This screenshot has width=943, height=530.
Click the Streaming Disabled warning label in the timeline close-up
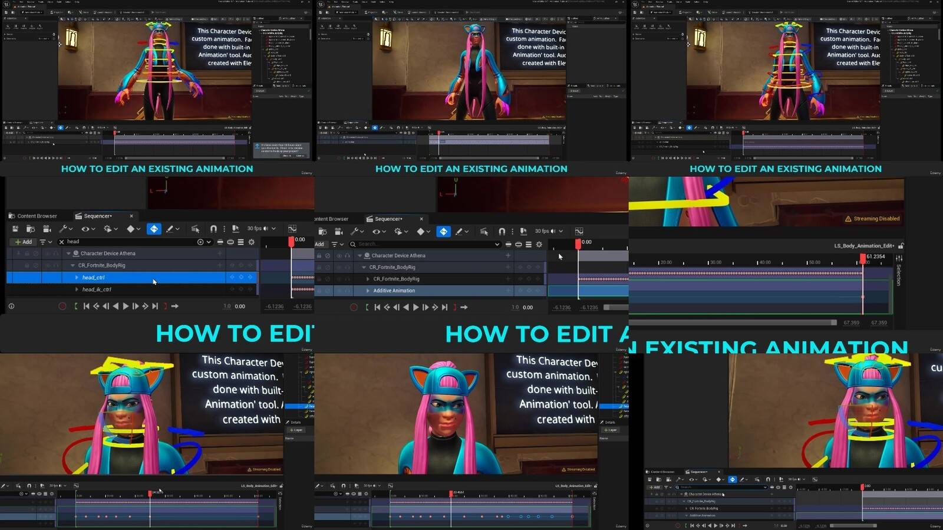[x=872, y=219]
